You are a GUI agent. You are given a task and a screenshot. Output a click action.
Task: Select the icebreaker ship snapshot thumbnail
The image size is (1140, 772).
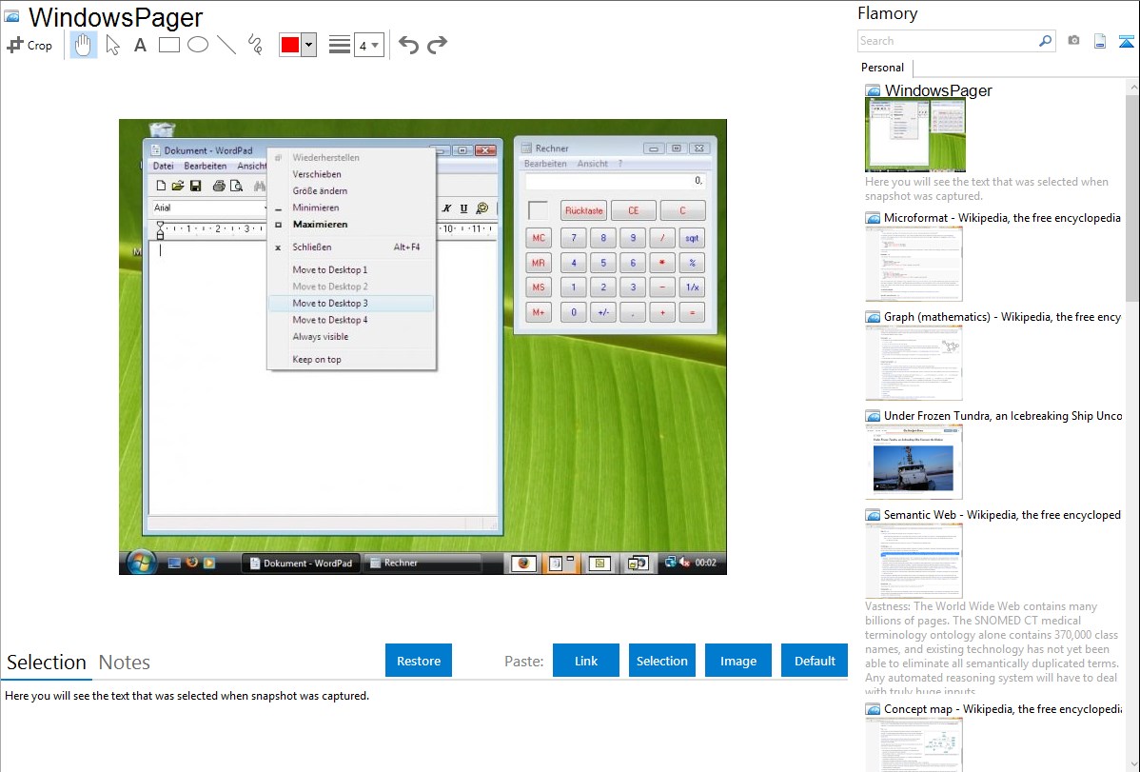[x=914, y=462]
